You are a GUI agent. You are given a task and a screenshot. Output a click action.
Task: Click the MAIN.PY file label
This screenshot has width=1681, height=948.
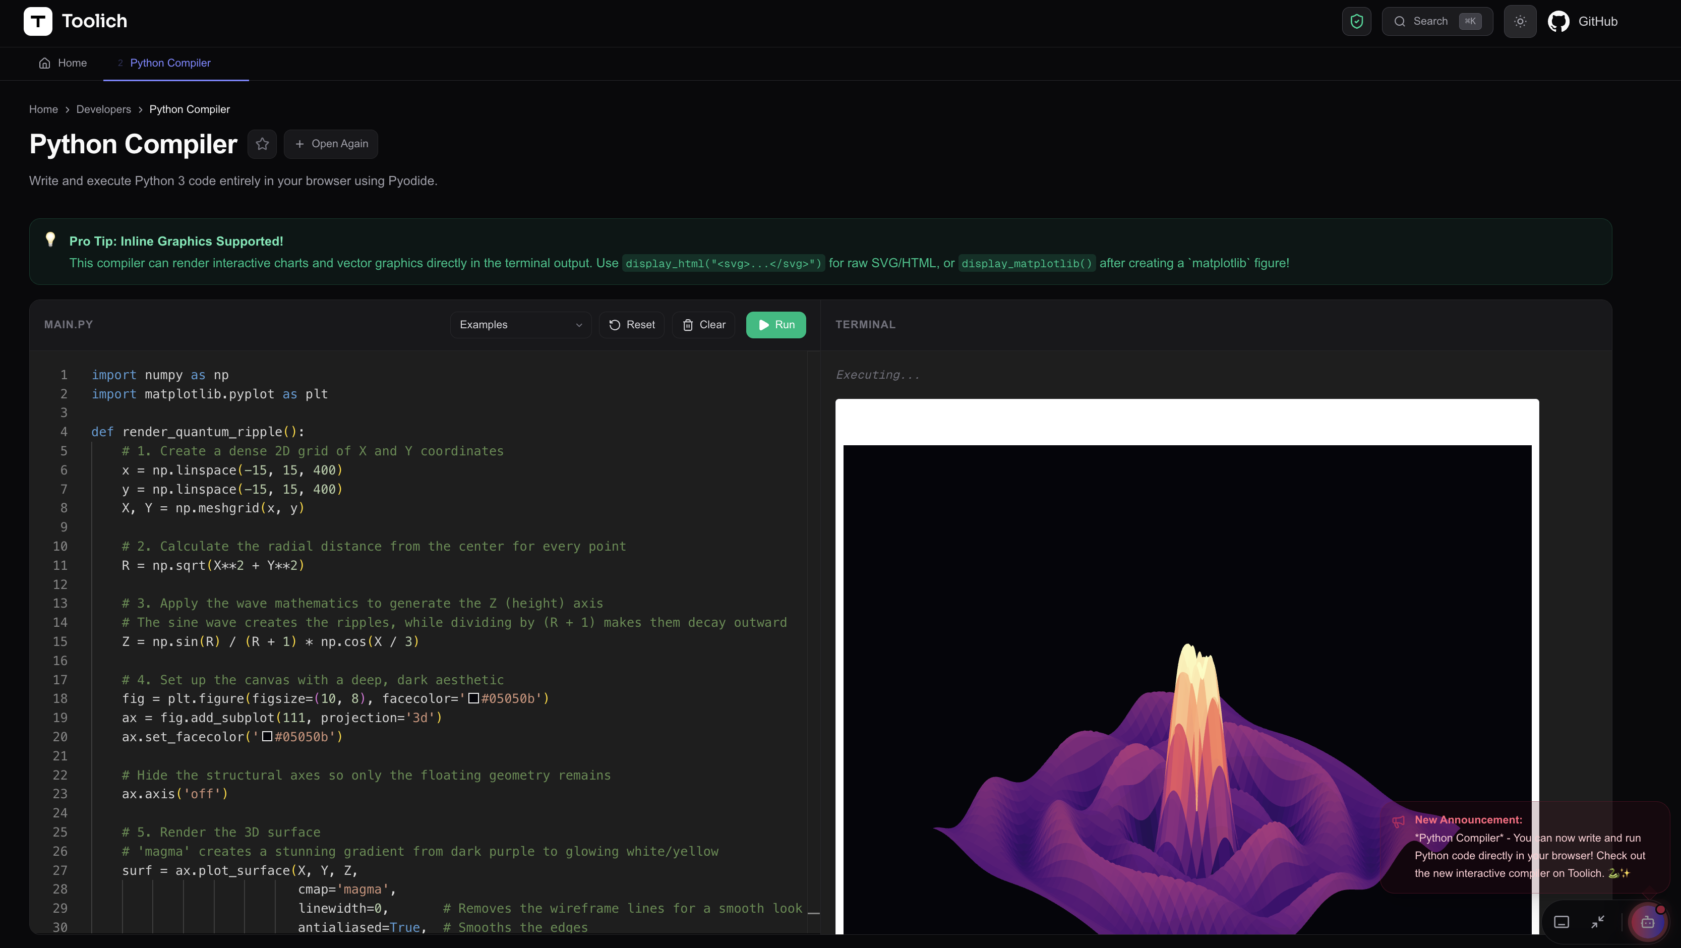pyautogui.click(x=69, y=325)
